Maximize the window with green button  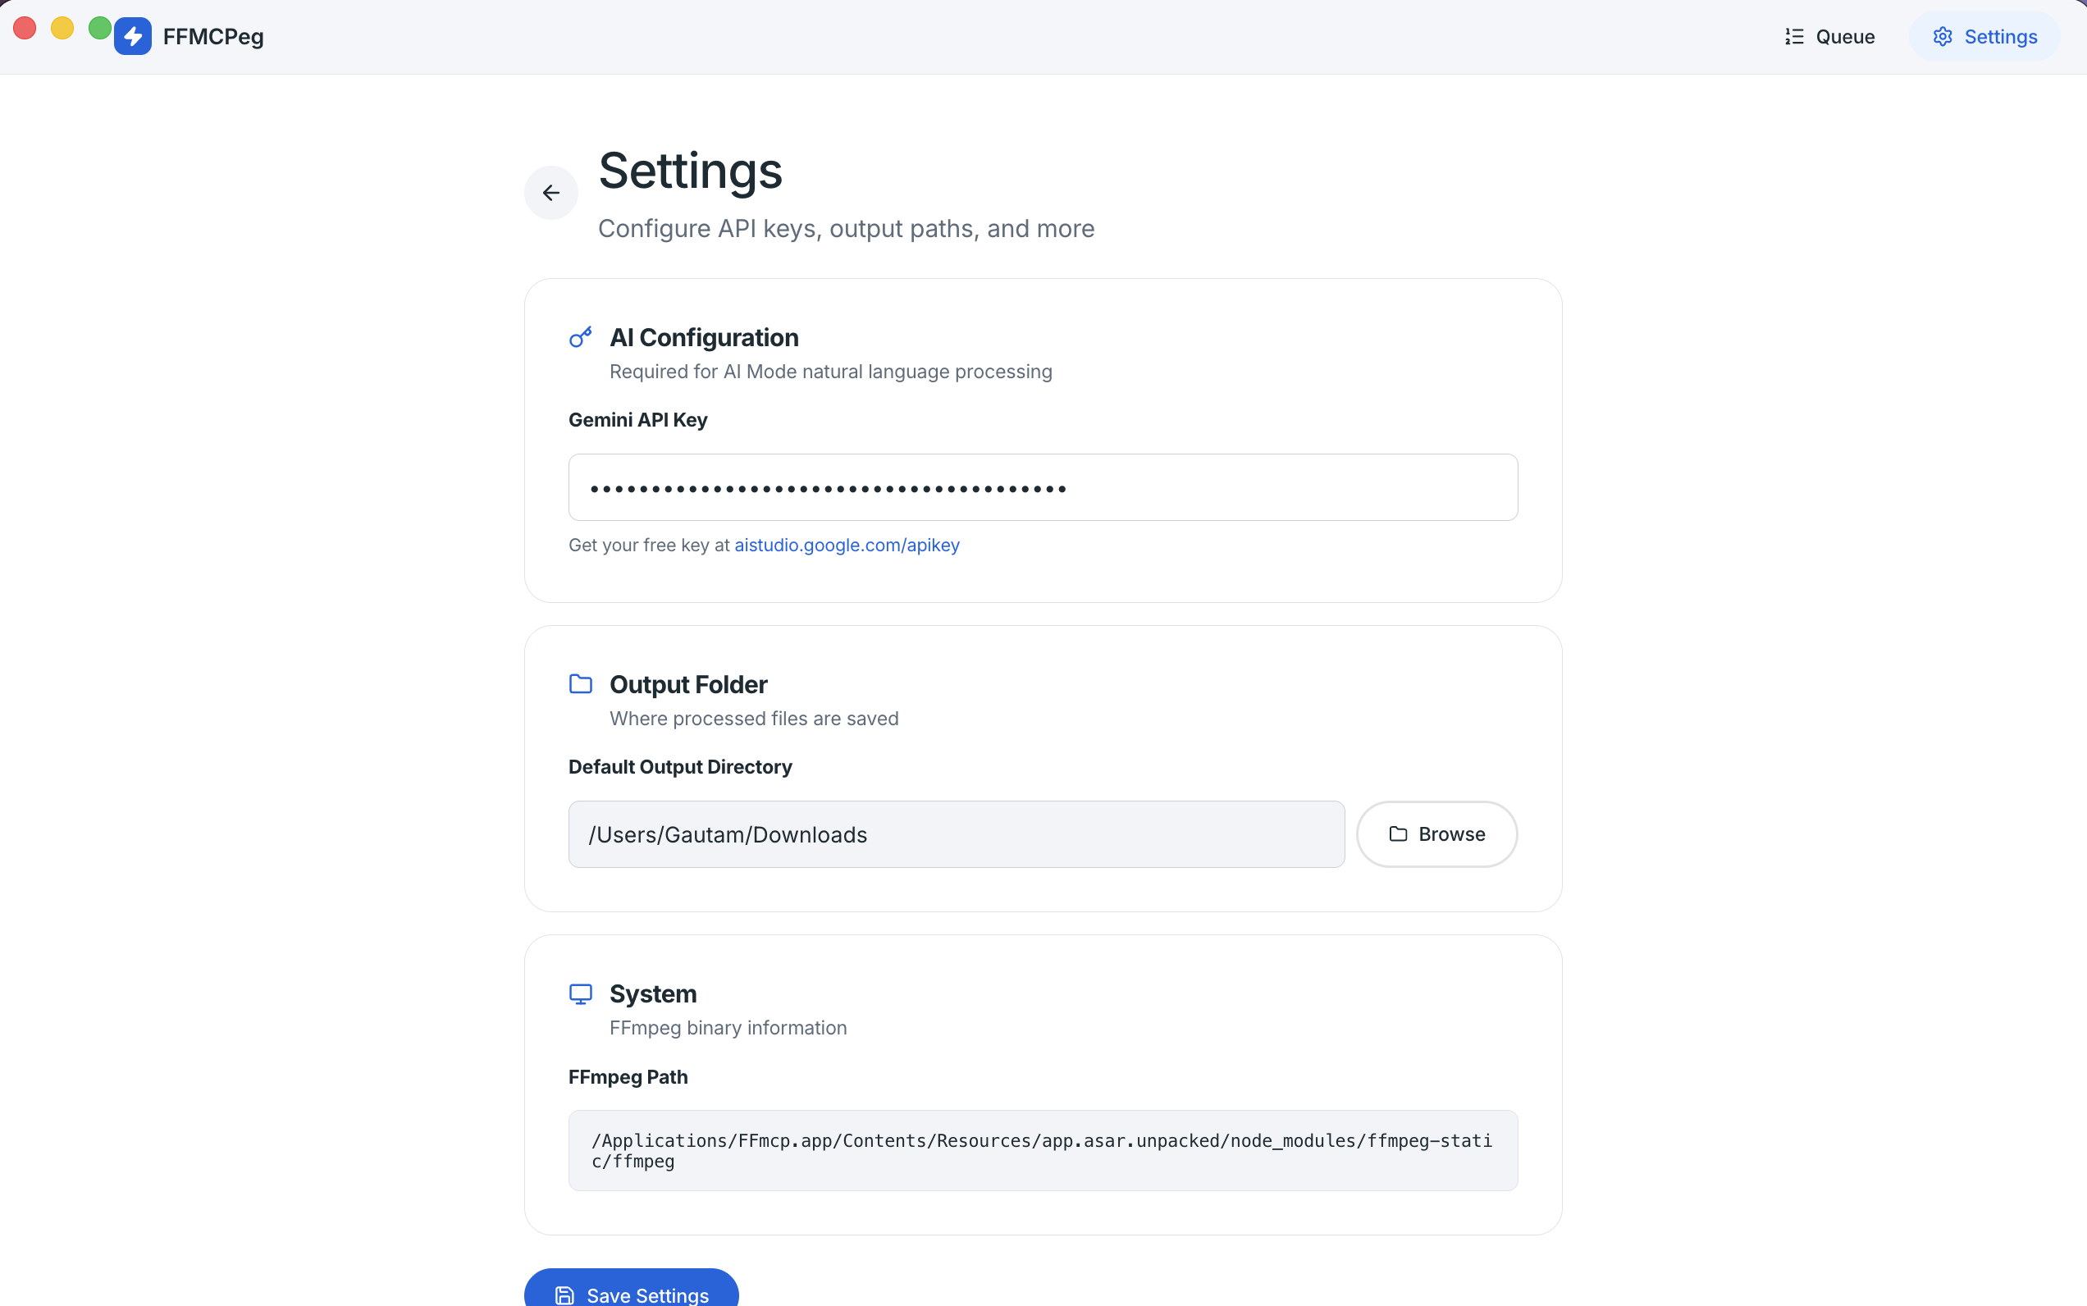coord(100,28)
